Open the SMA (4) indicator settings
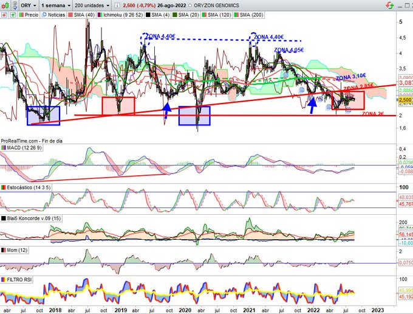The height and width of the screenshot is (314, 413). [x=158, y=15]
